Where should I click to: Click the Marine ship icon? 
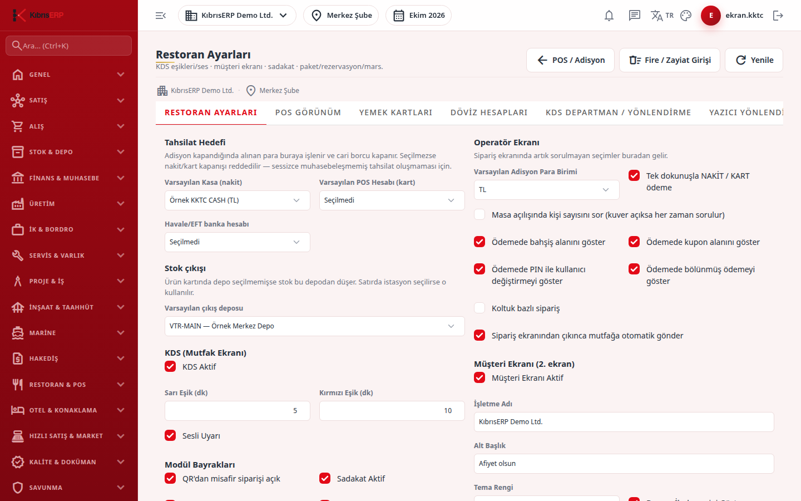18,332
